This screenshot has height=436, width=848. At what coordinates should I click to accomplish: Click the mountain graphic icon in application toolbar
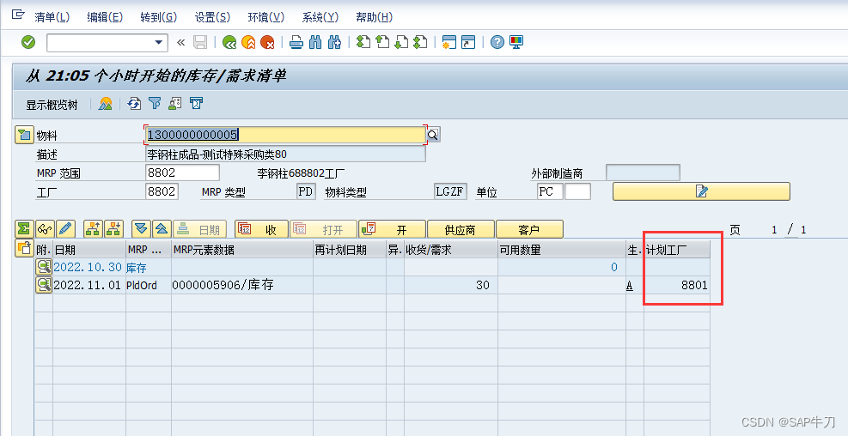(x=106, y=104)
